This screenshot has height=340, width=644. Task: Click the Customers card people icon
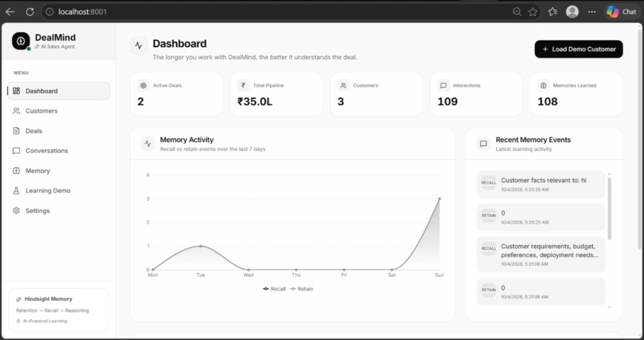coord(344,85)
